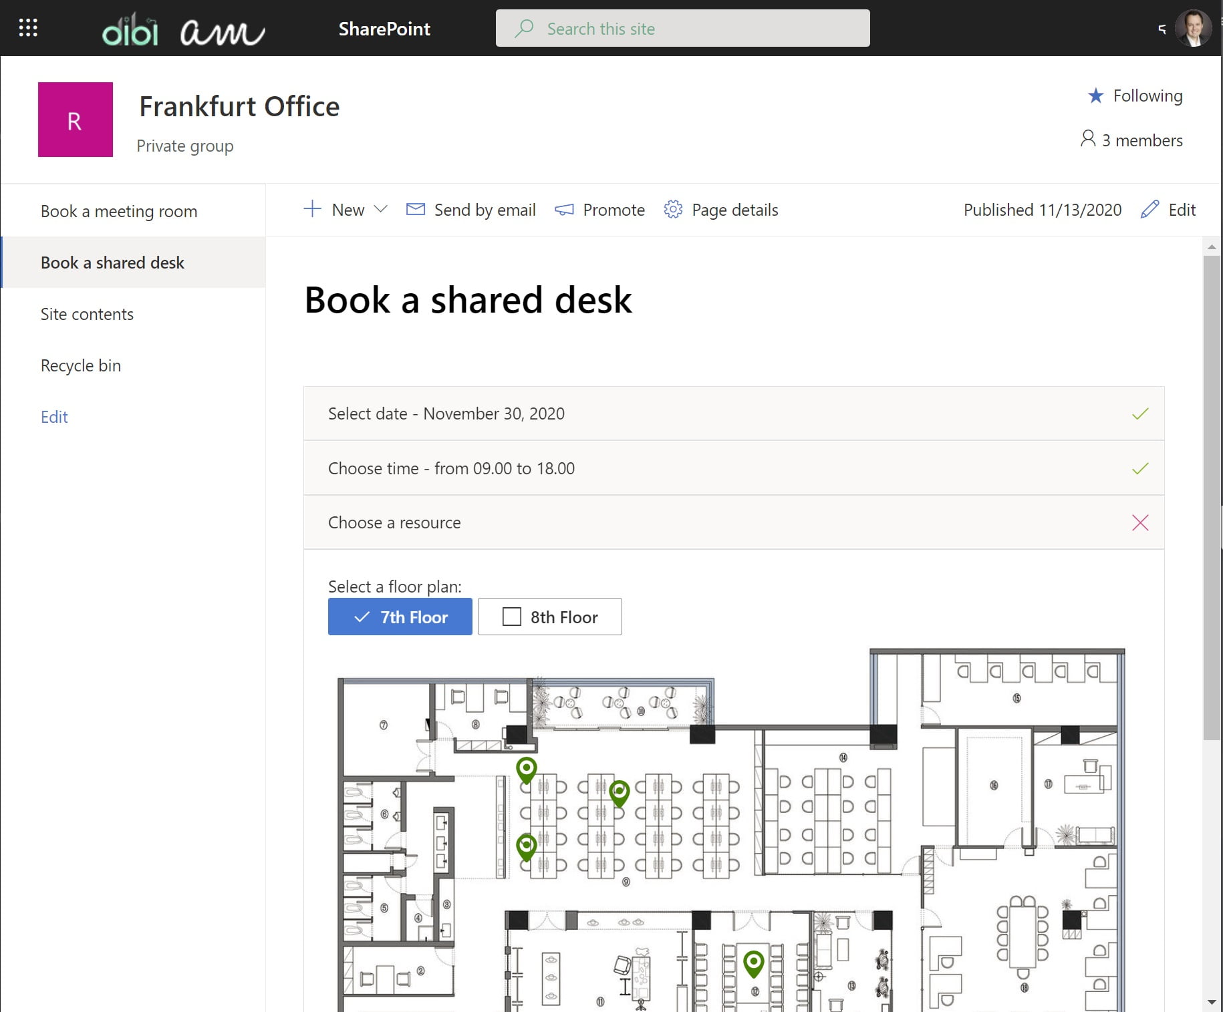Open Site contents from the sidebar
Screen dimensions: 1223x1012
point(87,314)
